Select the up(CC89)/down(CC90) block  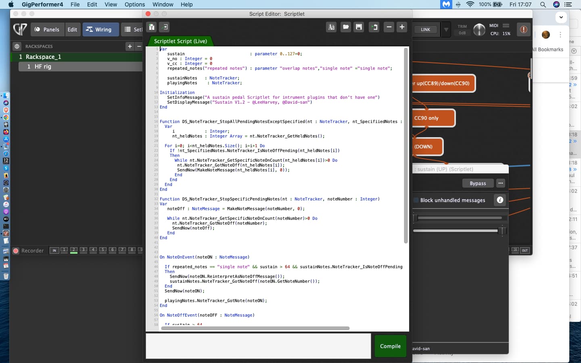pyautogui.click(x=443, y=83)
